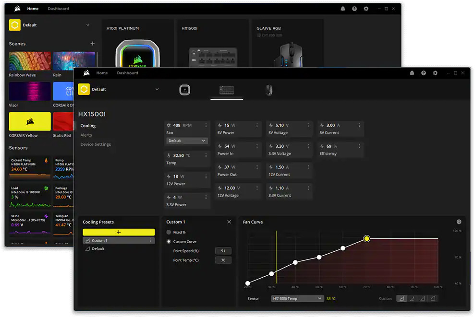The image size is (475, 317).
Task: Apply second fan curve shape preset
Action: [x=412, y=299]
